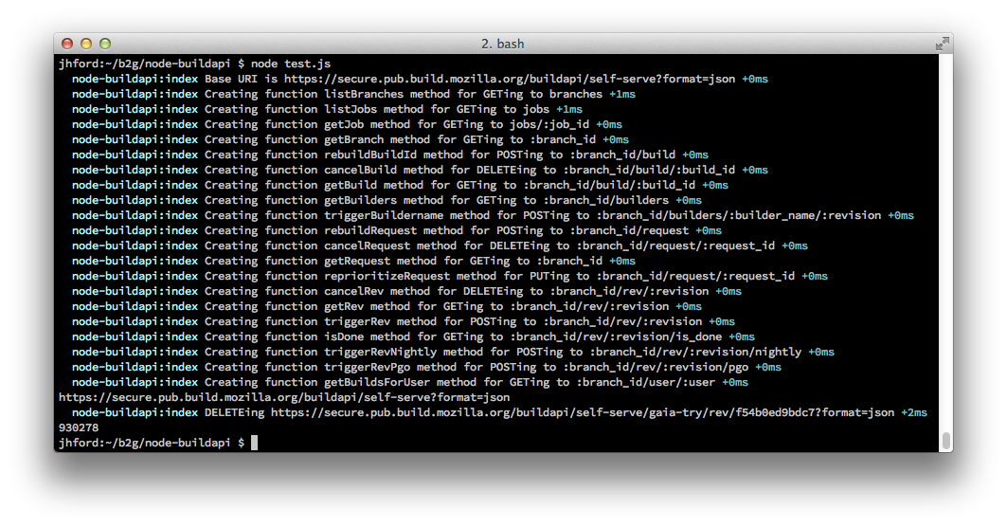
Task: Click the yellow minimize window button
Action: (86, 44)
